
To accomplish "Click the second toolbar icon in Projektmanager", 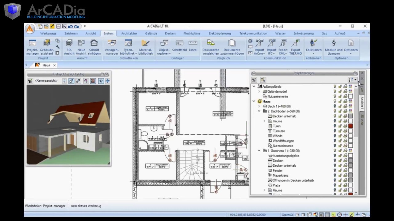I will (263, 80).
